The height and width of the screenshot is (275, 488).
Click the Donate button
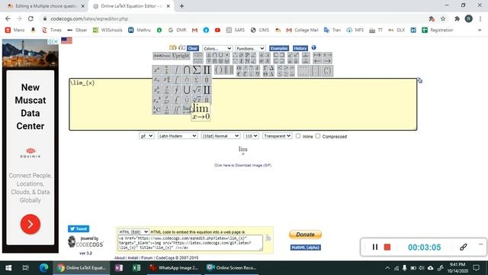pyautogui.click(x=305, y=235)
